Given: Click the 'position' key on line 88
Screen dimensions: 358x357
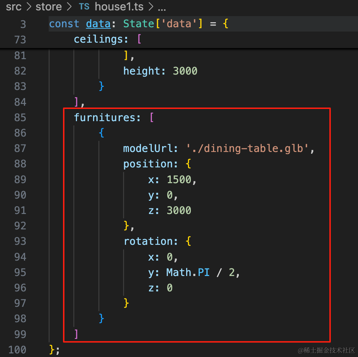Looking at the screenshot, I should (x=148, y=164).
